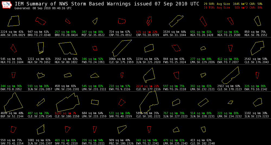
Task: Click the red '6130 sq km 7%' value
Action: (65, 113)
